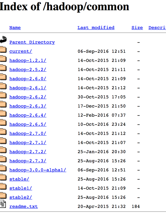The height and width of the screenshot is (215, 166).
Task: Open the Parent Directory link
Action: tap(32, 42)
